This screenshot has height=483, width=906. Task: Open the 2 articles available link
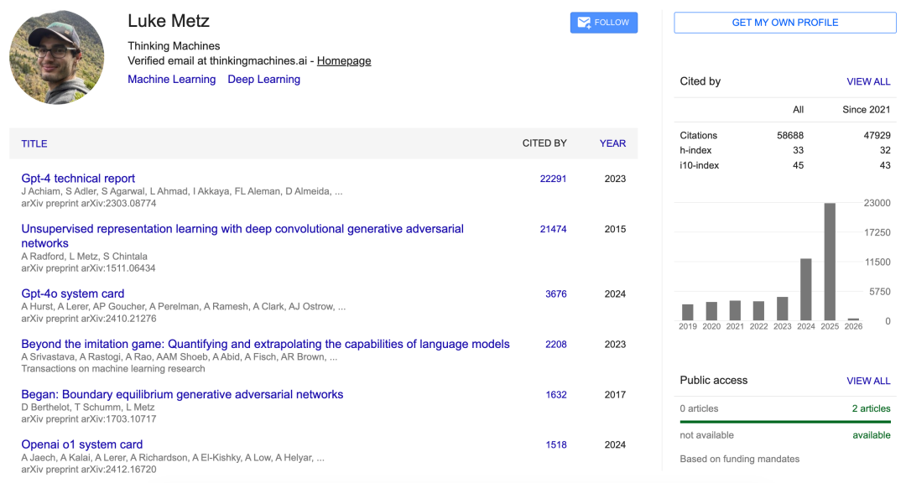click(x=872, y=408)
